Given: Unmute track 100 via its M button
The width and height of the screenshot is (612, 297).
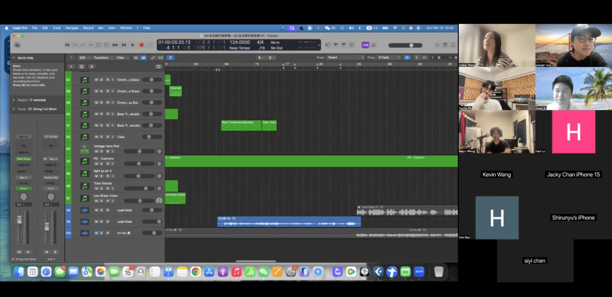Looking at the screenshot, I should pos(96,233).
